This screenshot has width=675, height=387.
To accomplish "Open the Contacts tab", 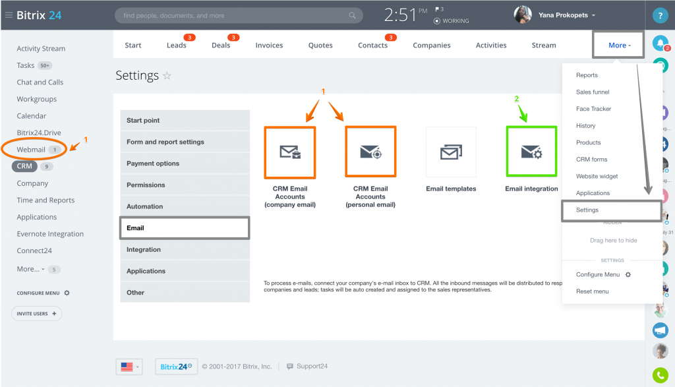I will [373, 45].
